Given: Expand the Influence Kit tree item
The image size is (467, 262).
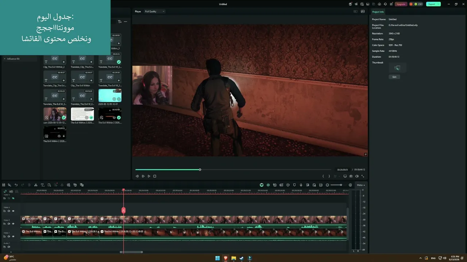Looking at the screenshot, I should pos(5,59).
